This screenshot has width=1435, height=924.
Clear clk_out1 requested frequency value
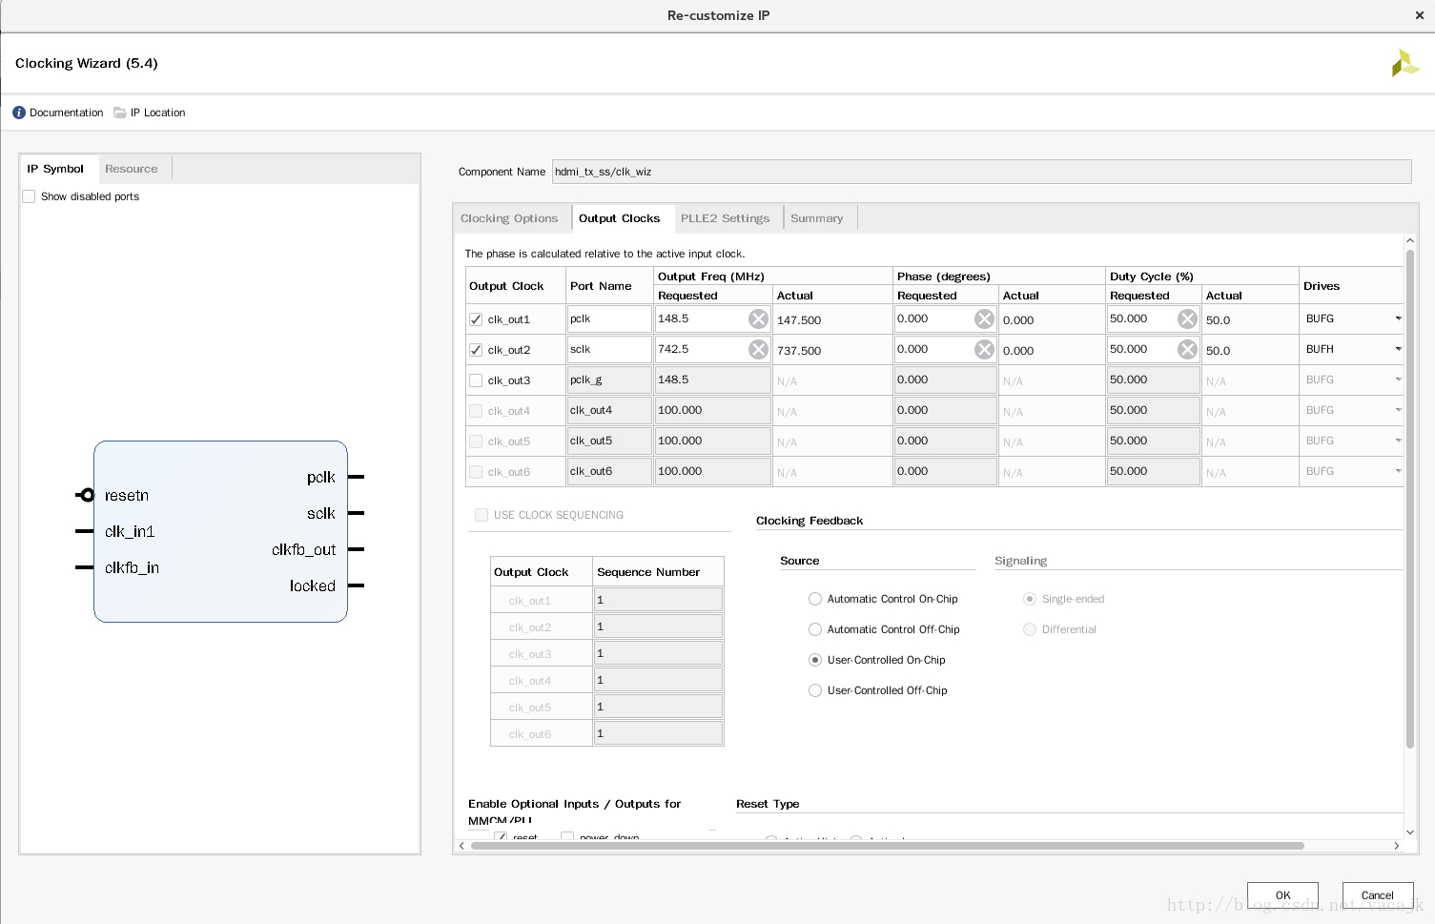[758, 319]
